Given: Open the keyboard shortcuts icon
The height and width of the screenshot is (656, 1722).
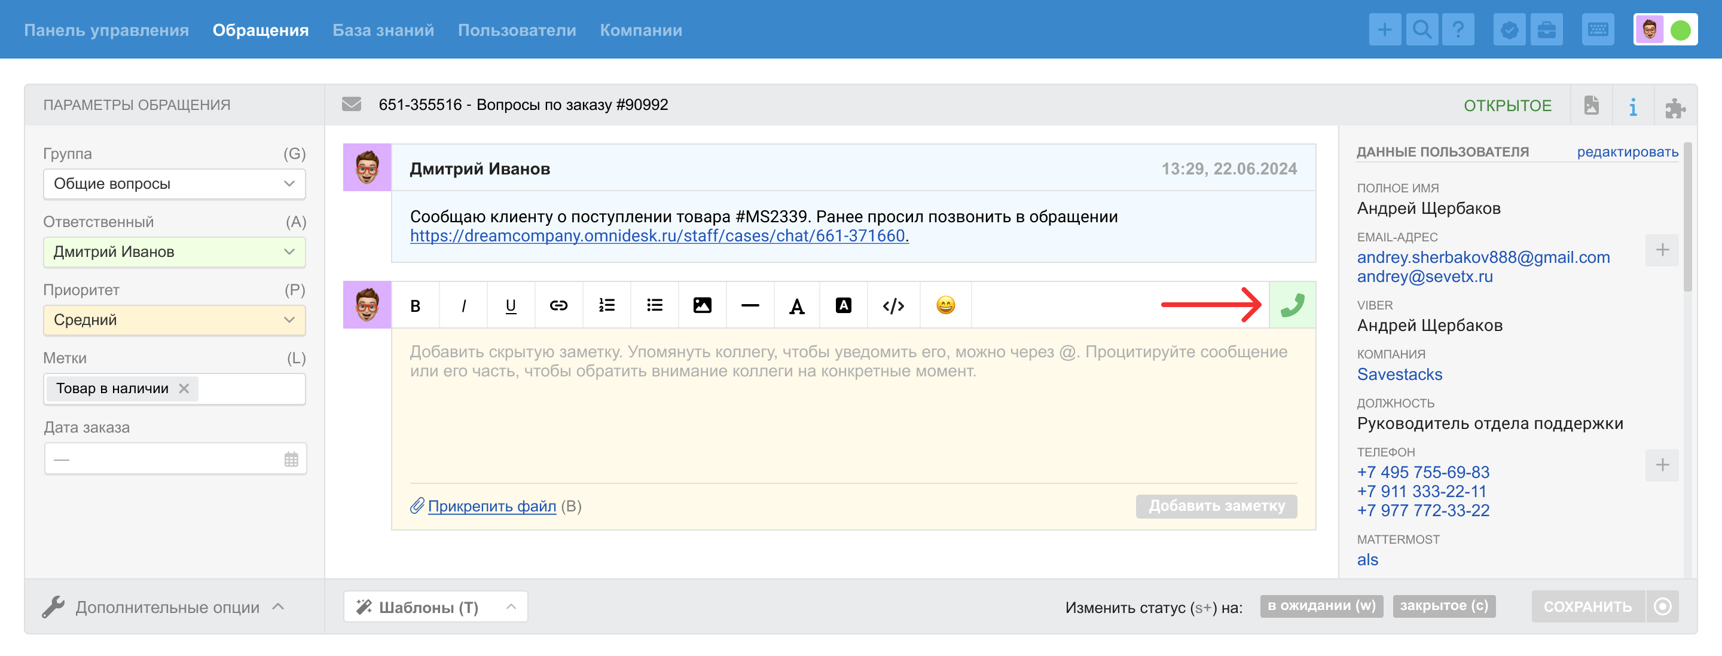Looking at the screenshot, I should click(x=1598, y=30).
